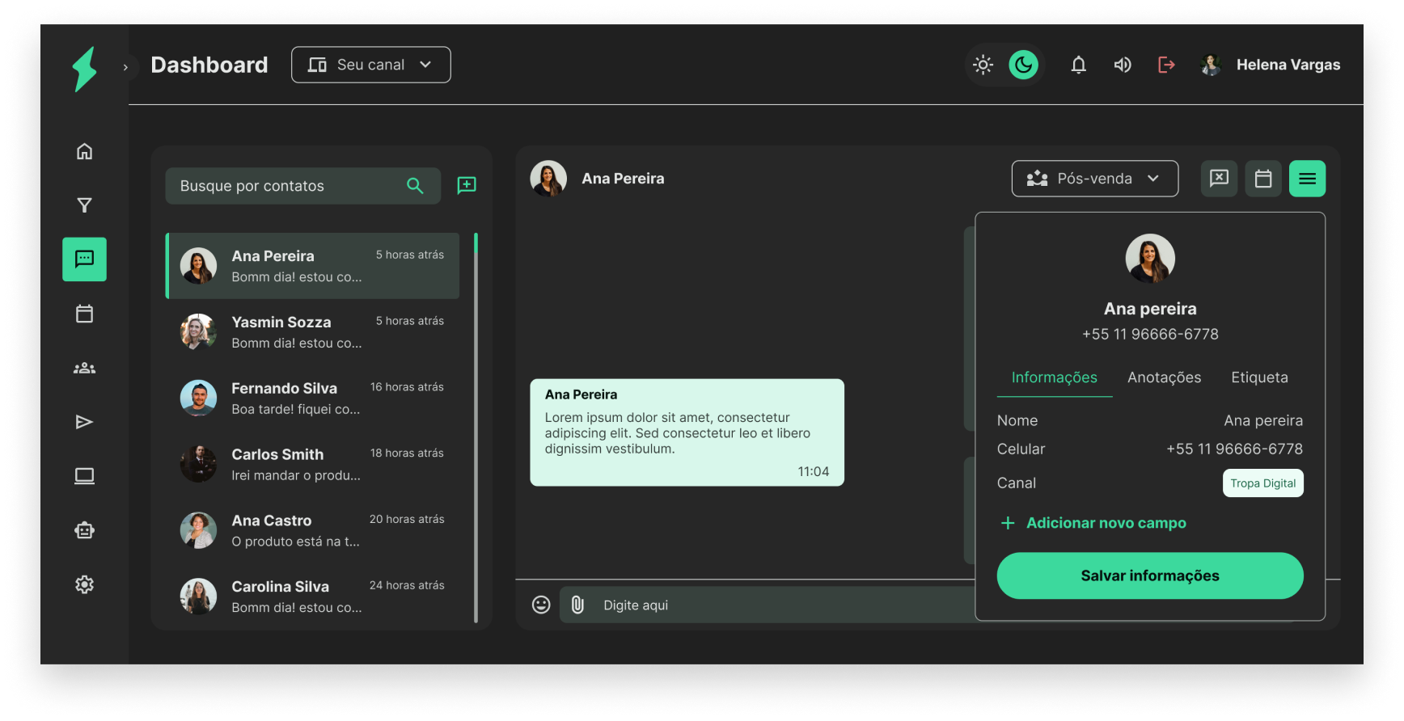Expand the Pós-venda dropdown
Viewport: 1404px width, 721px height.
(x=1094, y=179)
